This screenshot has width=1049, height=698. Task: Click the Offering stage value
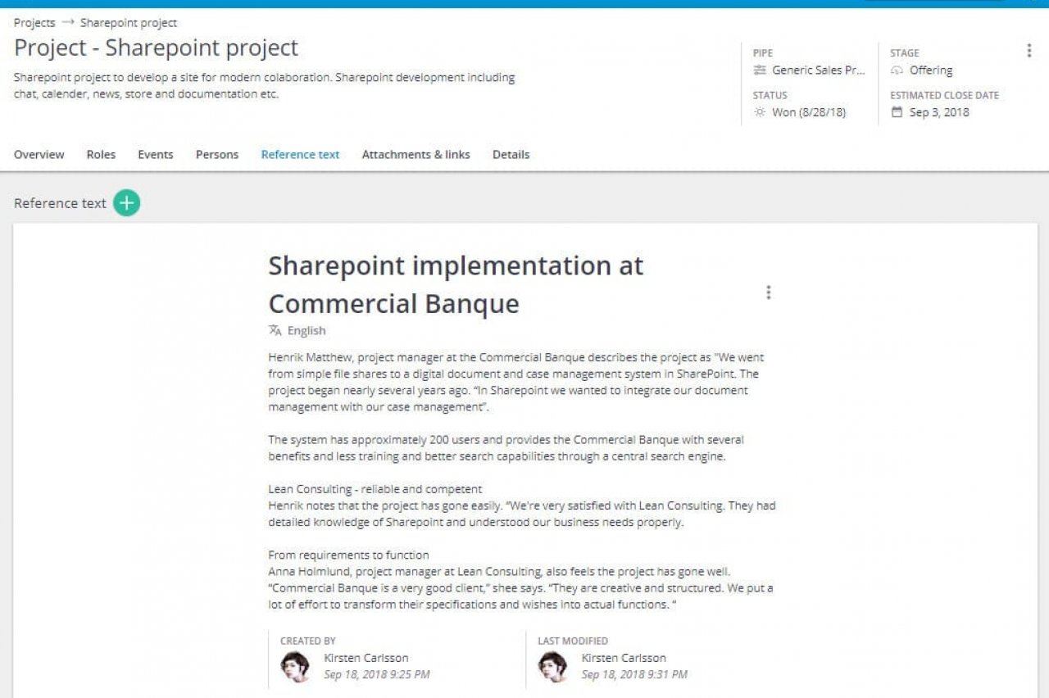[x=931, y=70]
